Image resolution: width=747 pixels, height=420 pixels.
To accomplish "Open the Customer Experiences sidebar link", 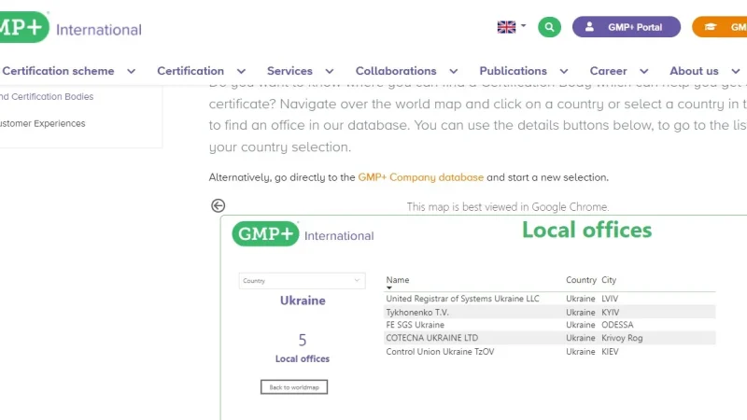I will (x=42, y=124).
